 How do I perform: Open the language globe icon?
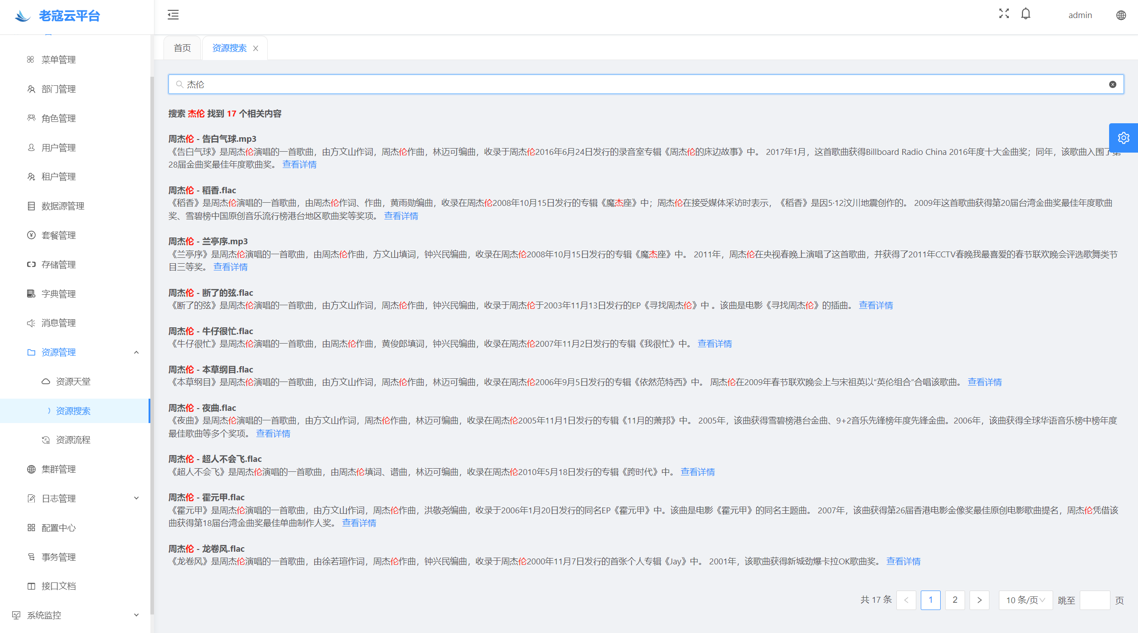click(x=1121, y=15)
